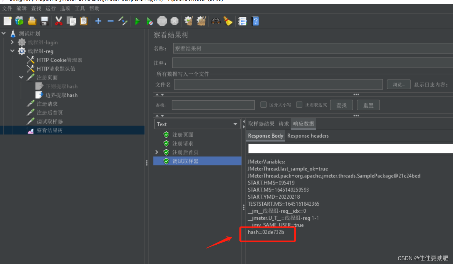The image size is (453, 264).
Task: Click the Clear broom icon
Action: [x=189, y=21]
